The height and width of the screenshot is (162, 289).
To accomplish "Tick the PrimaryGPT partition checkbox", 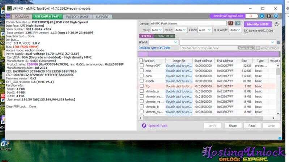I will click(141, 66).
